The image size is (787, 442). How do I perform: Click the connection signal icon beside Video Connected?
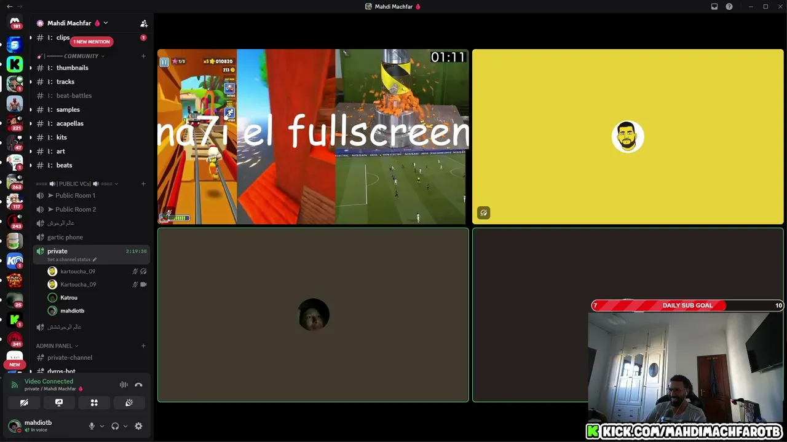[x=15, y=385]
